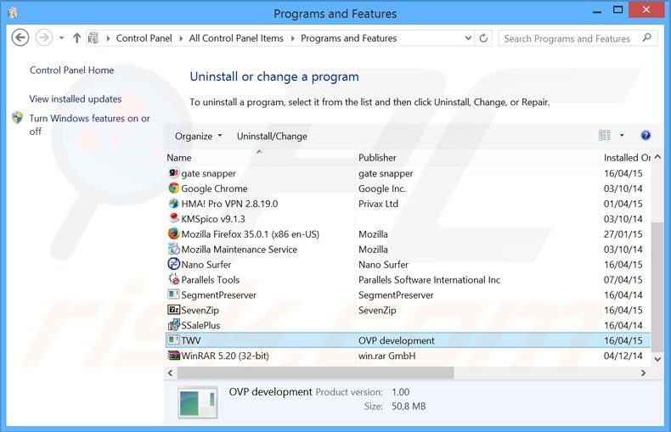Screen dimensions: 671x432
Task: Navigate to Control Panel breadcrumb
Action: 144,38
